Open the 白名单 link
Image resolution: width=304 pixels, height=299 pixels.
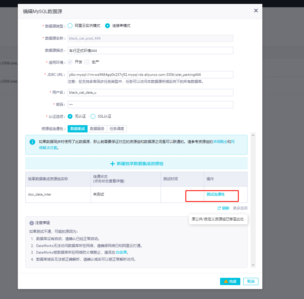[121, 252]
